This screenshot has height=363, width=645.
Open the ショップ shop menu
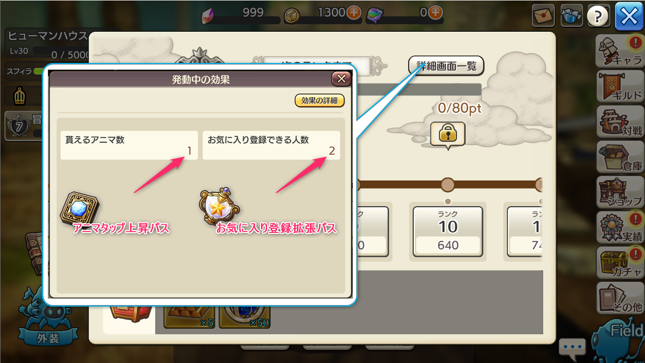pos(620,192)
